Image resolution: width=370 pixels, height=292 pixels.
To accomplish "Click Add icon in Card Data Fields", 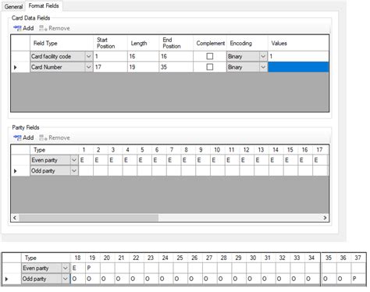I will [17, 28].
